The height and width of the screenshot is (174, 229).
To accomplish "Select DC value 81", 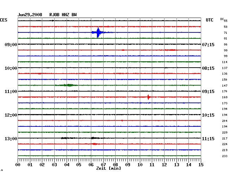I will [225, 38].
